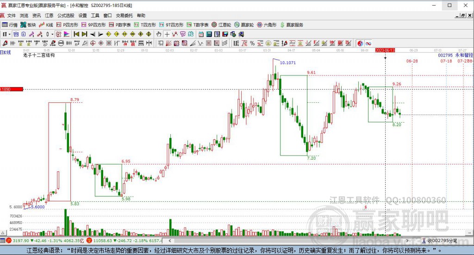This screenshot has height=255, width=474.
Task: Open the 江恩 menu
Action: (49, 15)
